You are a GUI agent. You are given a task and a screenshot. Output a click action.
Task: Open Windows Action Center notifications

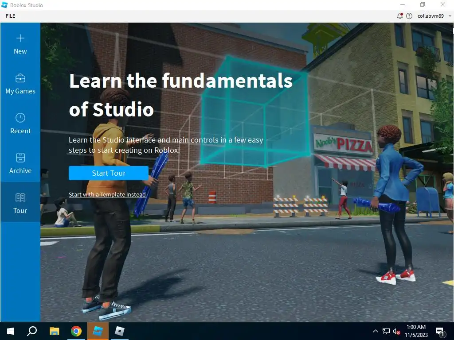(x=440, y=331)
